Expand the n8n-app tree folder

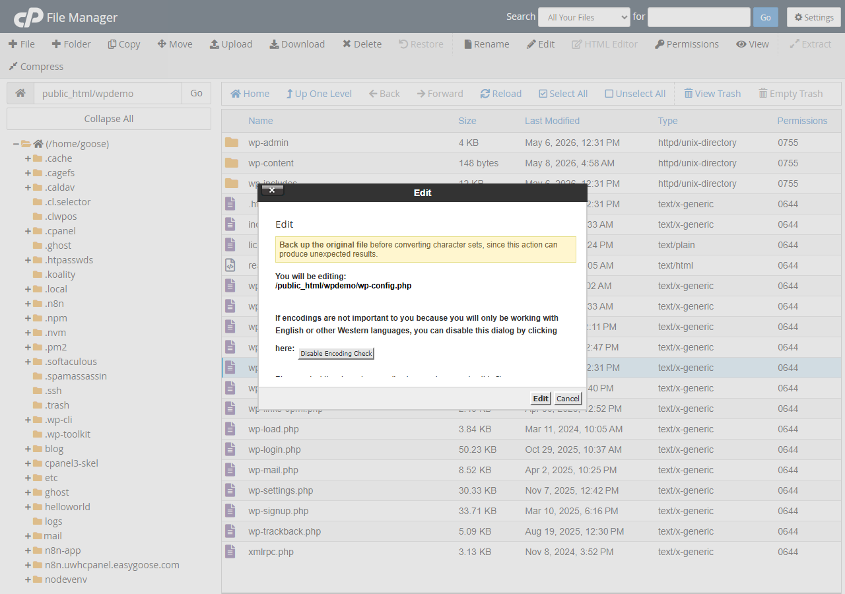[x=28, y=550]
